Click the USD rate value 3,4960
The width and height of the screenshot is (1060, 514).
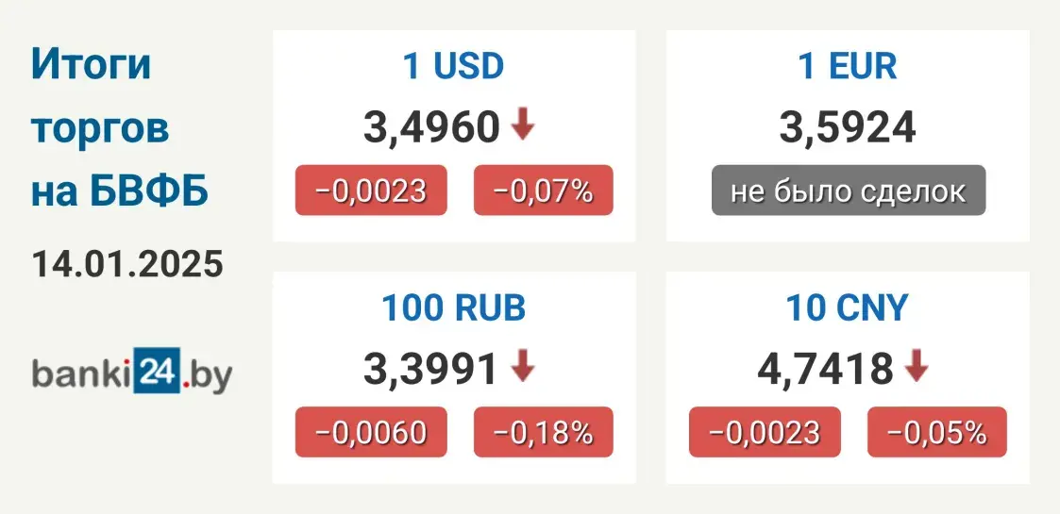pyautogui.click(x=431, y=127)
